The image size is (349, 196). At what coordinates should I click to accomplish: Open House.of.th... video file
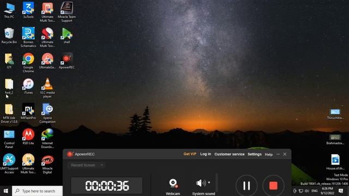pyautogui.click(x=335, y=162)
